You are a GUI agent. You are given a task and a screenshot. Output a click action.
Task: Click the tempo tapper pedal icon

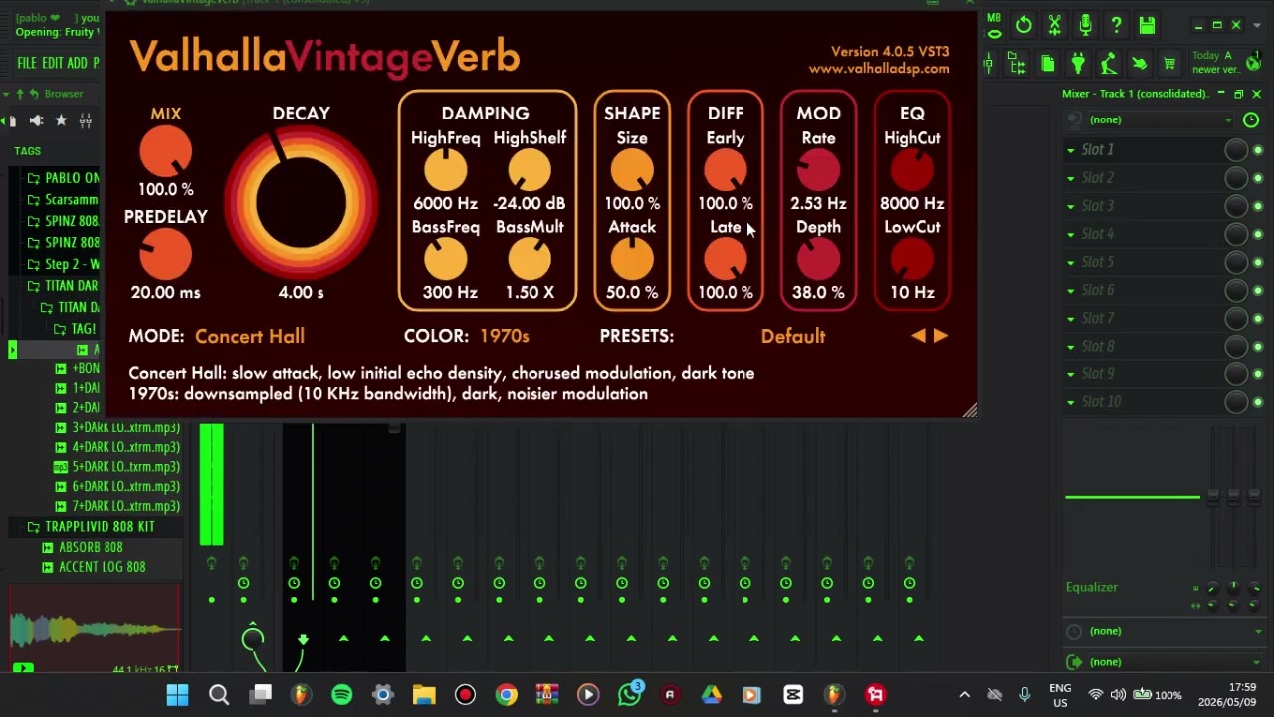(1109, 65)
